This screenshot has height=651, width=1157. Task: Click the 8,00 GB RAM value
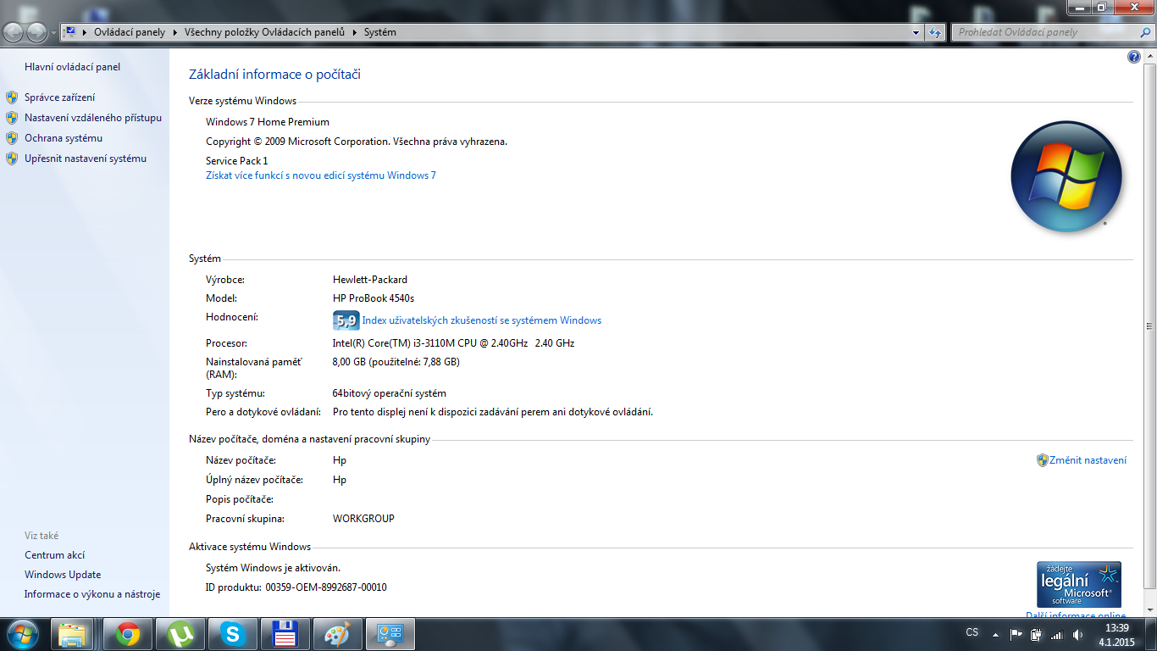tap(396, 362)
